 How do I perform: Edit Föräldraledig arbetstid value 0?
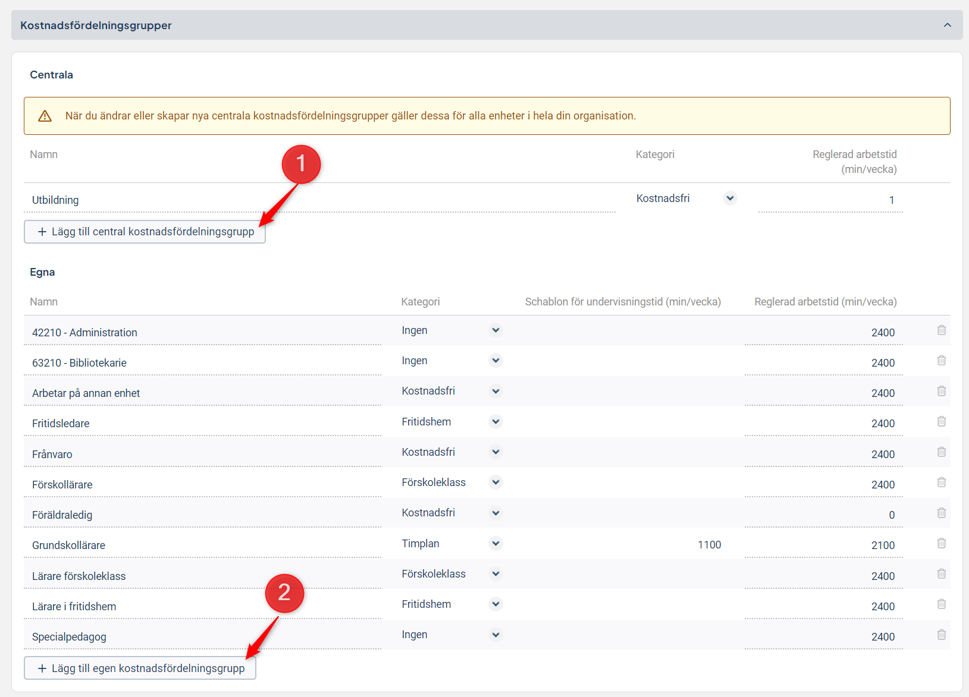(x=824, y=515)
